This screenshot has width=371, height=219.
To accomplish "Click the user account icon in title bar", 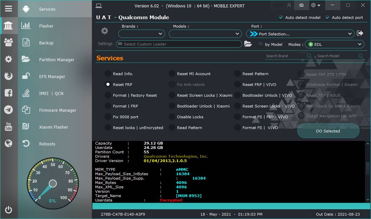I will pyautogui.click(x=289, y=5).
